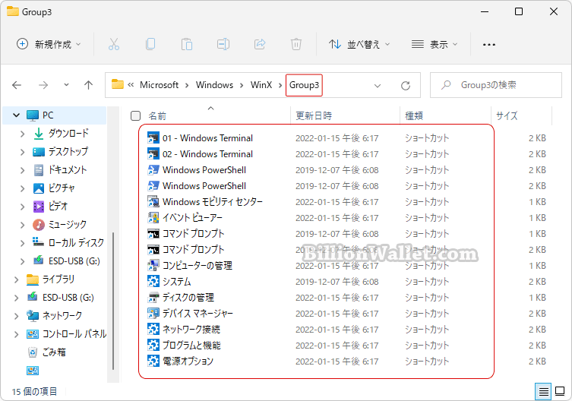Select the 02 - Windows Terminal file name
This screenshot has height=401, width=572.
207,154
